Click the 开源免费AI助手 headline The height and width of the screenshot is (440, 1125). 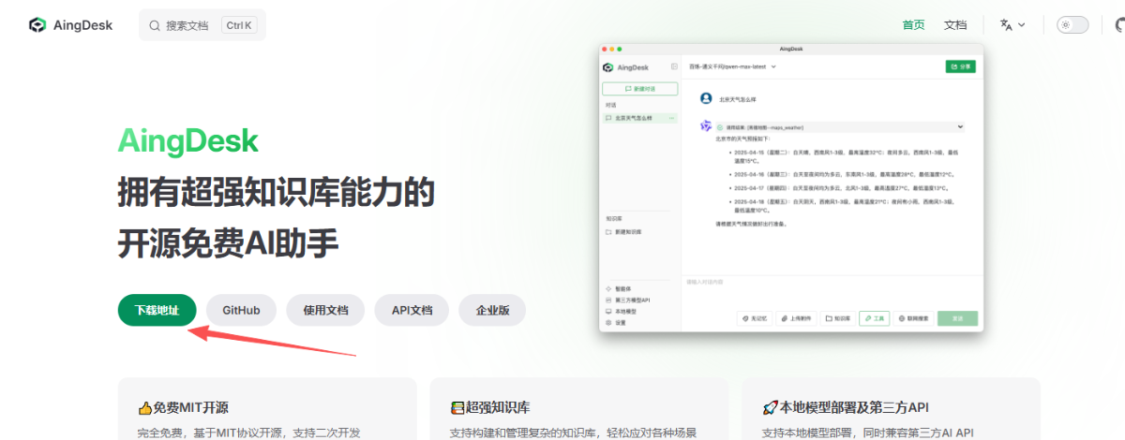[x=228, y=242]
